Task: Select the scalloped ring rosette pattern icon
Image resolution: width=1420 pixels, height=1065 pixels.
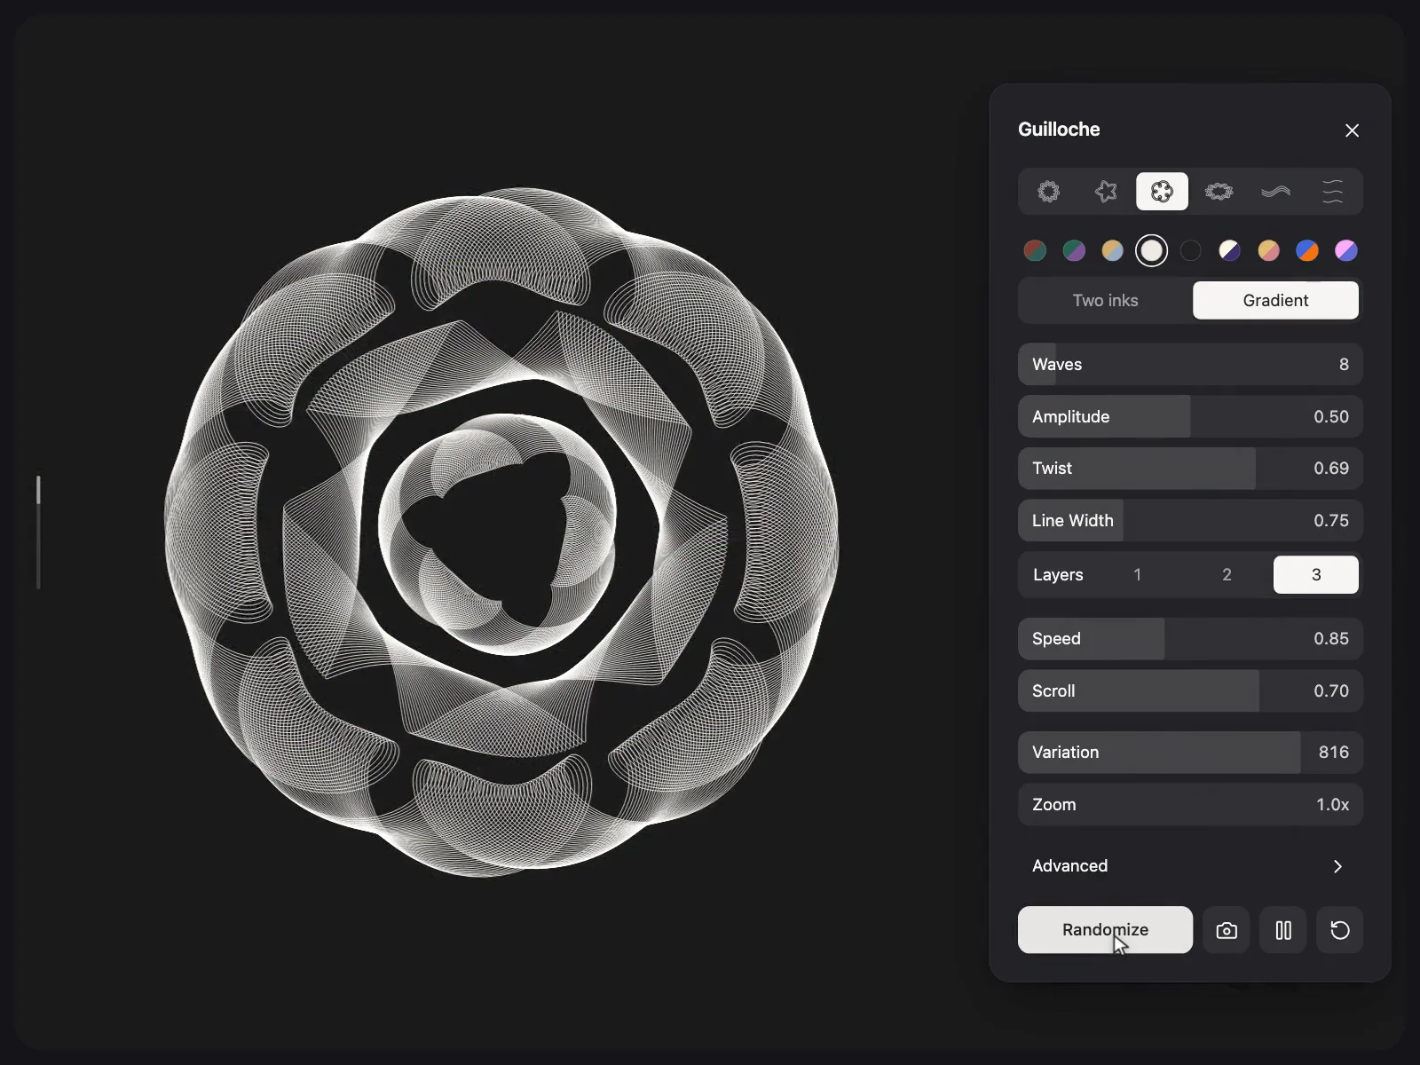Action: [1049, 192]
